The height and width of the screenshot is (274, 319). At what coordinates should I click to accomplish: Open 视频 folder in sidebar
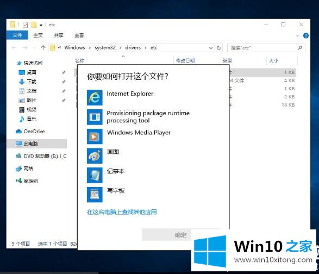[32, 109]
